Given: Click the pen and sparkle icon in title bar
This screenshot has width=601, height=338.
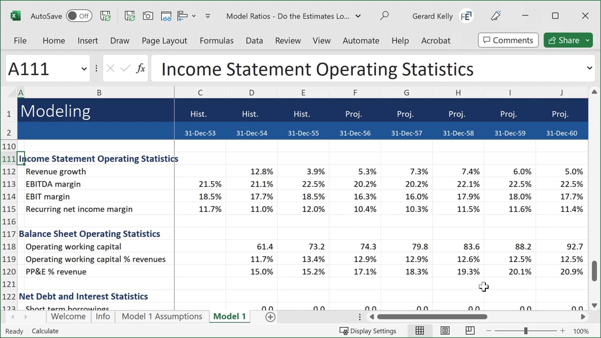Looking at the screenshot, I should pos(496,16).
